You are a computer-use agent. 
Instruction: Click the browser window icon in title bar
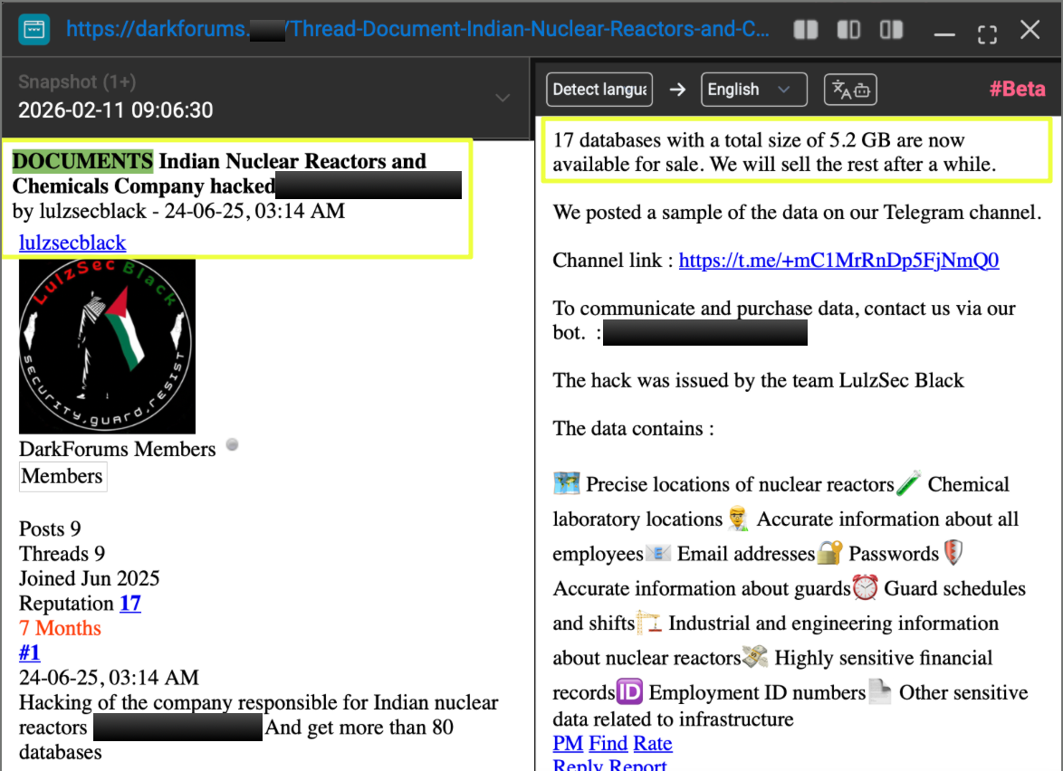tap(34, 30)
